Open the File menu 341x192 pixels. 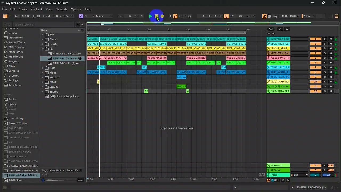point(5,9)
